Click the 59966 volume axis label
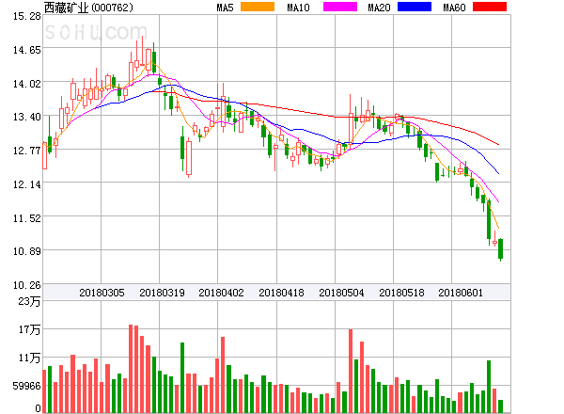564x414 pixels. point(27,386)
